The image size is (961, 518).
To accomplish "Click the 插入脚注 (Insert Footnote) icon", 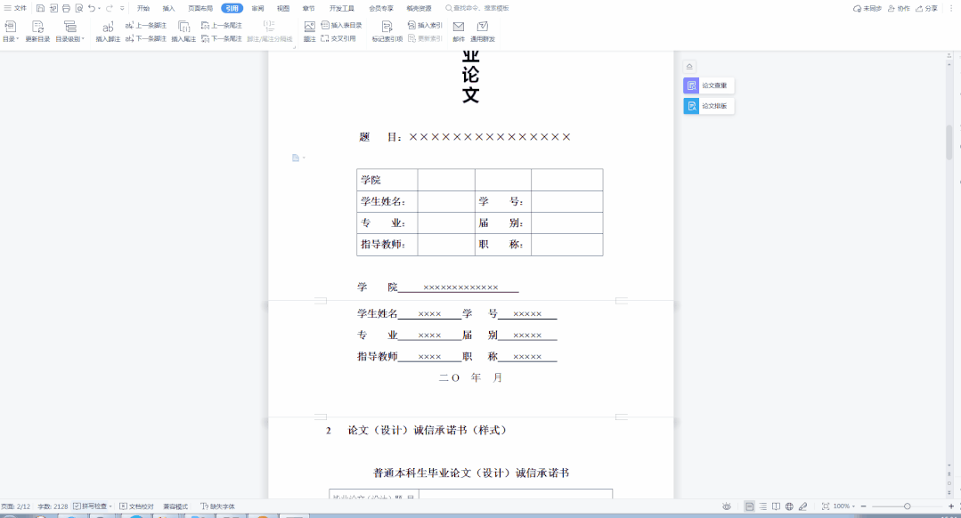I will click(108, 28).
